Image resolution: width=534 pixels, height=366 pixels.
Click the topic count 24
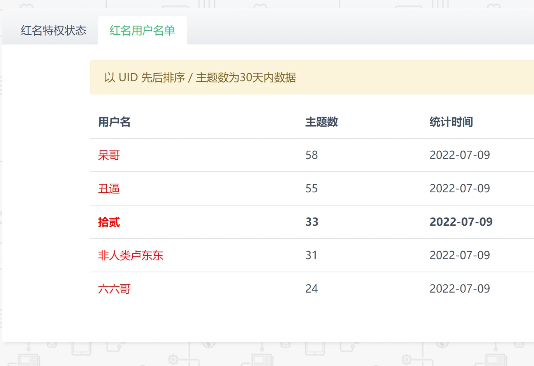(x=311, y=289)
